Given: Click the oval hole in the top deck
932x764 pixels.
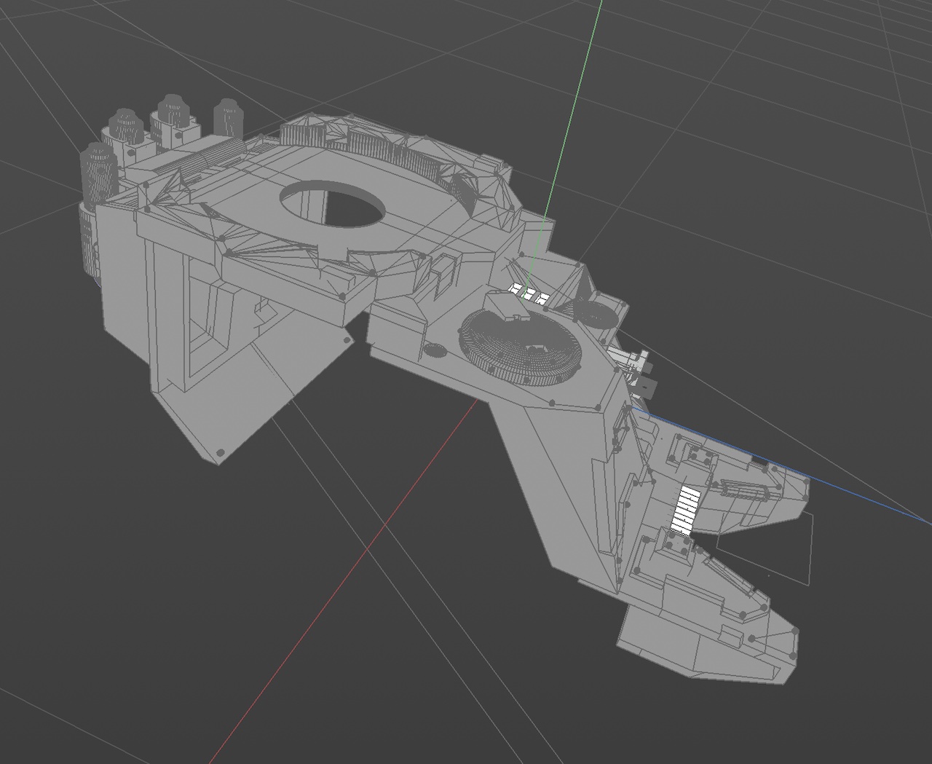Looking at the screenshot, I should click(x=333, y=203).
